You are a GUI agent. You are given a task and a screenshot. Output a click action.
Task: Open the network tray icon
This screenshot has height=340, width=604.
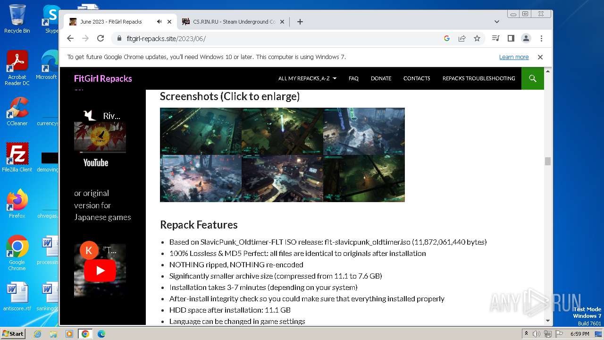click(x=548, y=334)
